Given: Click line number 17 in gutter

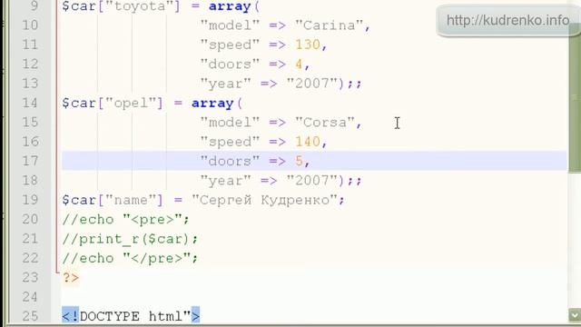Looking at the screenshot, I should pyautogui.click(x=30, y=161).
